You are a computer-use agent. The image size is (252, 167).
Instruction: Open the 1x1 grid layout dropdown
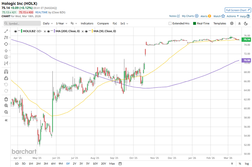point(124,23)
